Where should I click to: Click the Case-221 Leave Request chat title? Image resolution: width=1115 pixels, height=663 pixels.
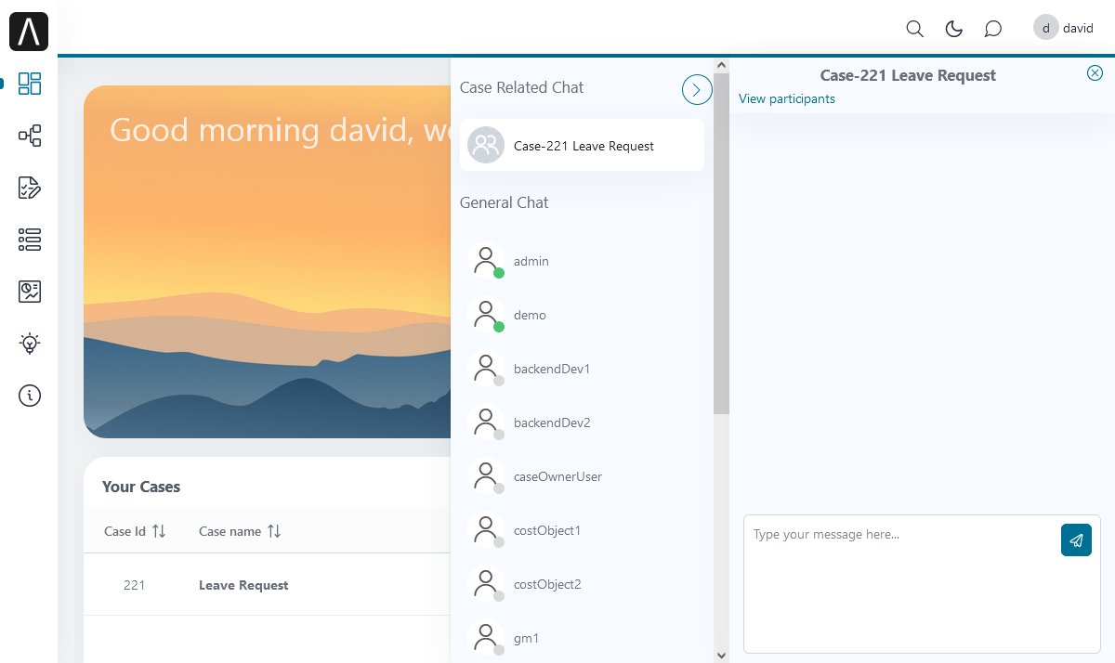coord(908,75)
